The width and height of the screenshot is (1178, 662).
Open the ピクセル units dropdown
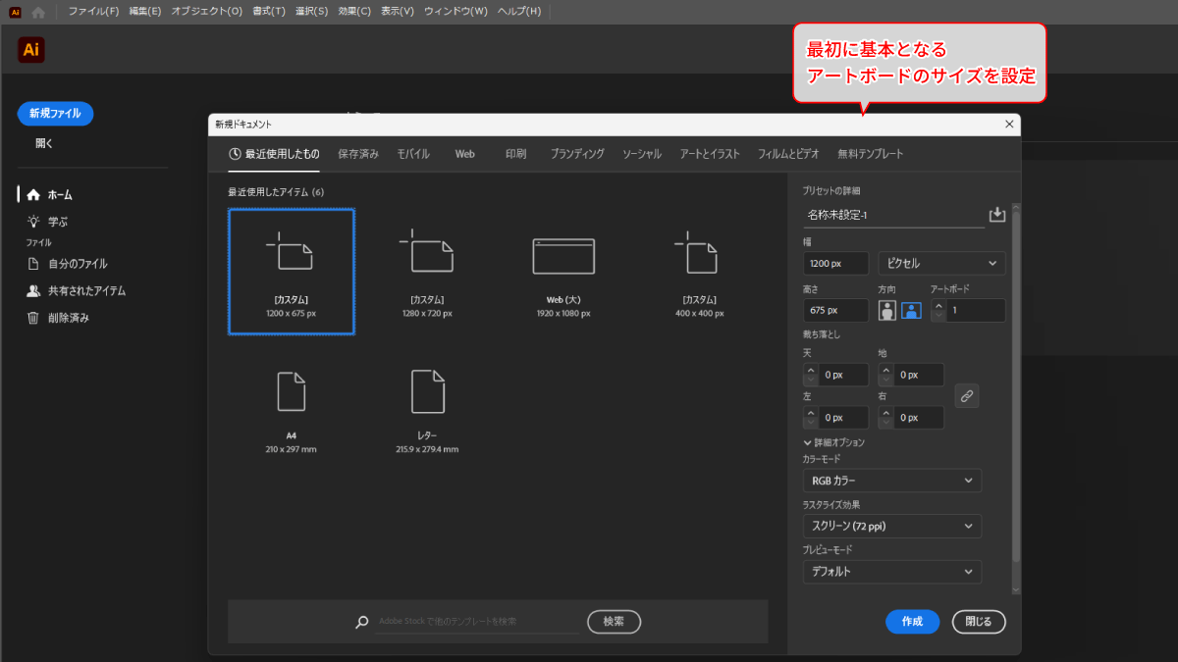[x=940, y=263]
